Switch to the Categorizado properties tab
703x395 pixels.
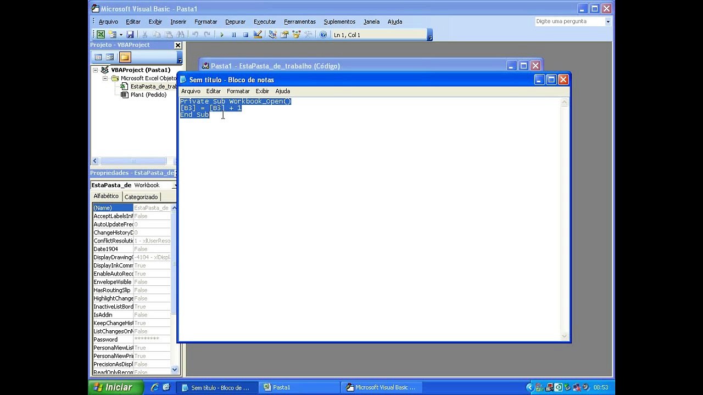click(x=141, y=197)
